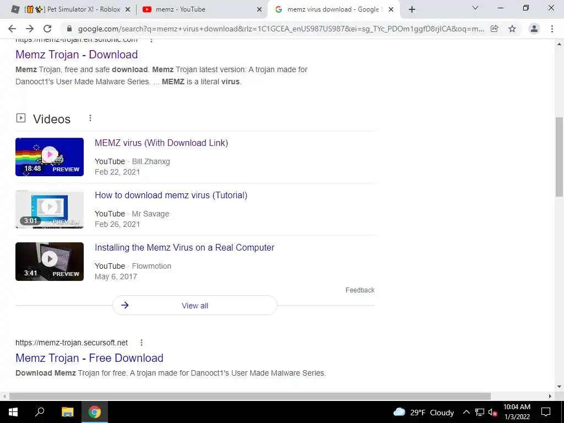This screenshot has height=423, width=564.
Task: Open Memz Trojan - Download result
Action: click(77, 55)
